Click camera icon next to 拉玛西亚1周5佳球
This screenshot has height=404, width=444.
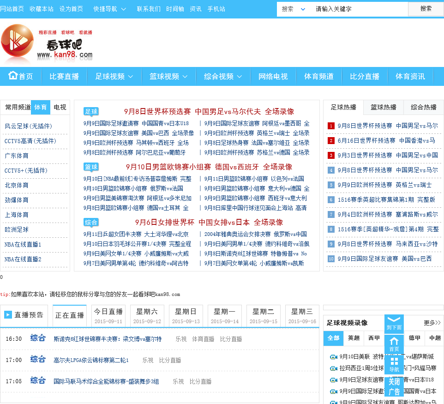pos(334,368)
